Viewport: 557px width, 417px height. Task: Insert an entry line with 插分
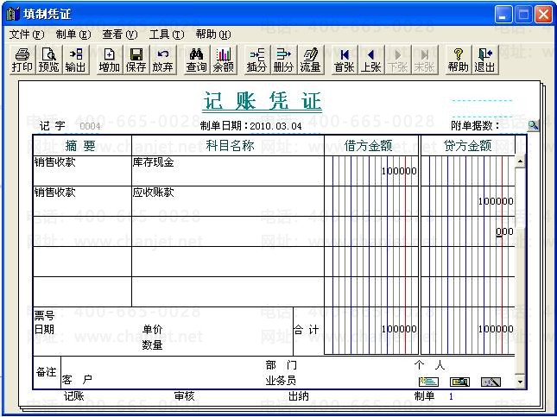pyautogui.click(x=256, y=60)
